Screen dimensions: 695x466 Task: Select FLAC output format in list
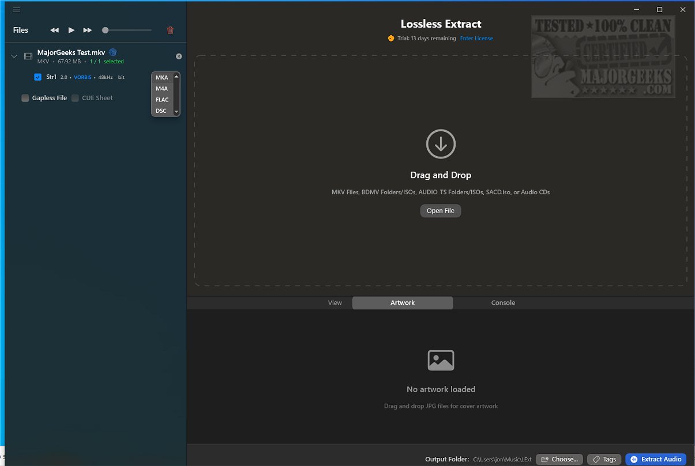(x=162, y=100)
